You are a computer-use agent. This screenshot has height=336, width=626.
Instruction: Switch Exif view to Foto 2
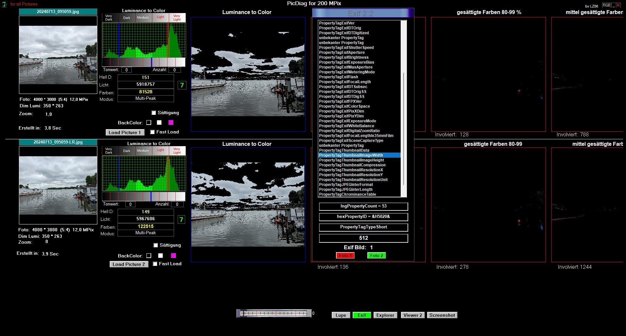click(x=377, y=255)
